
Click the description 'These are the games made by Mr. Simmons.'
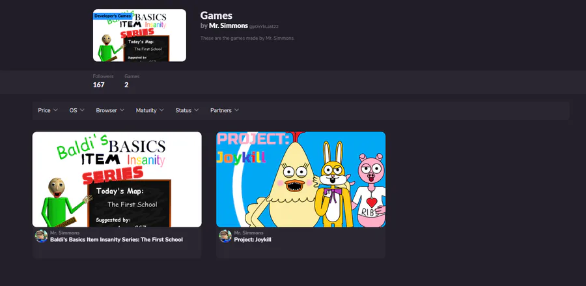click(247, 38)
